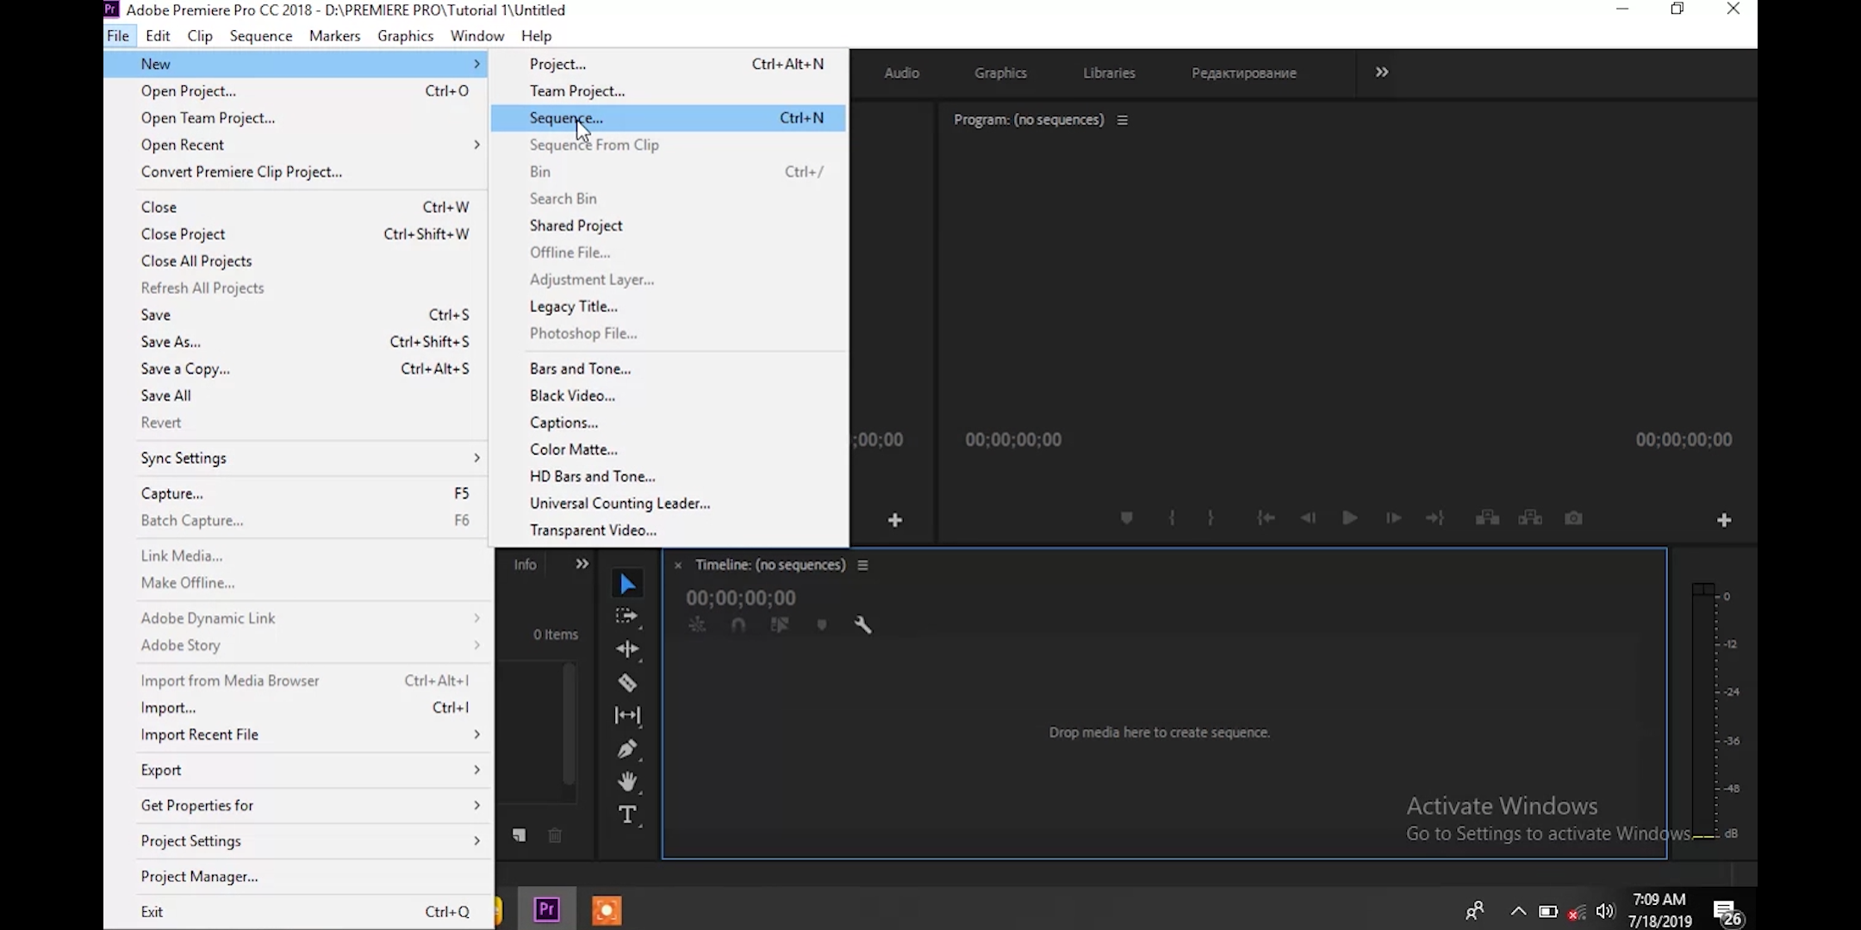This screenshot has height=930, width=1861.
Task: Click Extract button in Program monitor
Action: [1530, 518]
